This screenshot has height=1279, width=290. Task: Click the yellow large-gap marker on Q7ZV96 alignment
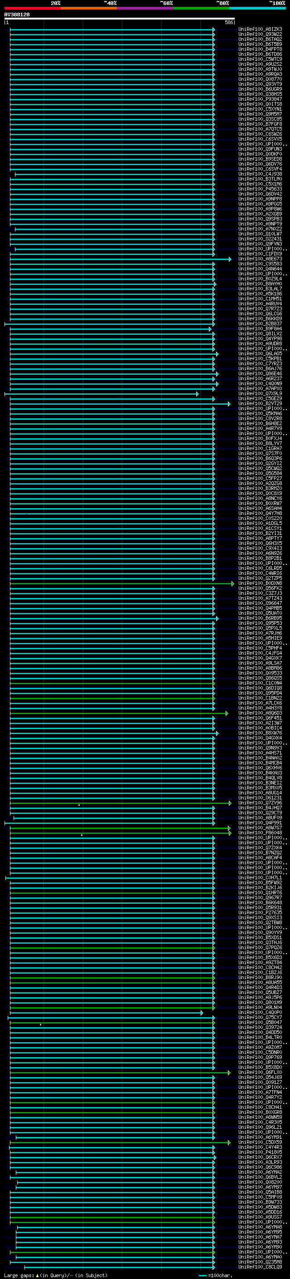tap(79, 805)
